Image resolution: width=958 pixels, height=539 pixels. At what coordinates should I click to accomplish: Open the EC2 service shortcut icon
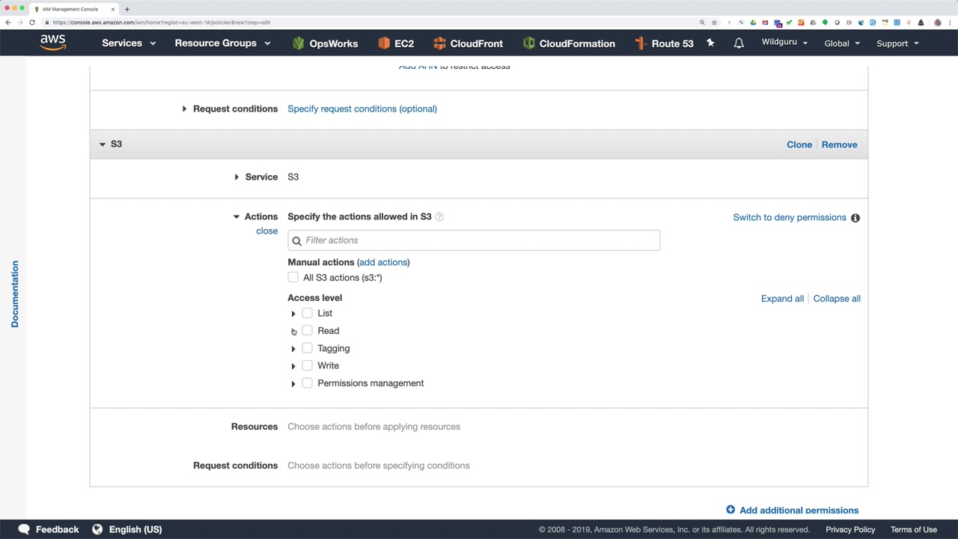click(384, 43)
